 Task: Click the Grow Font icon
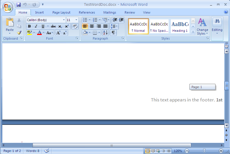(x=58, y=33)
